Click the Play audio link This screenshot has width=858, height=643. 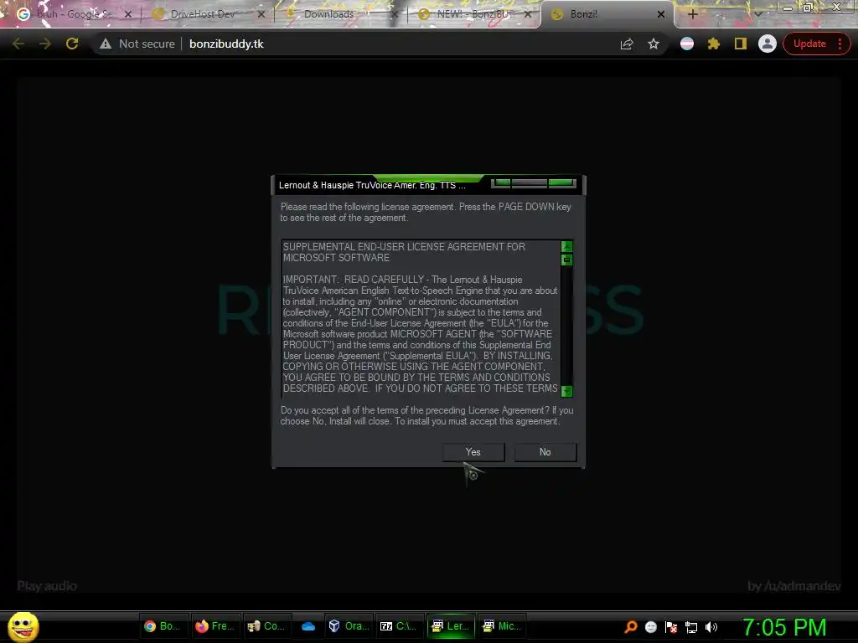[x=47, y=586]
